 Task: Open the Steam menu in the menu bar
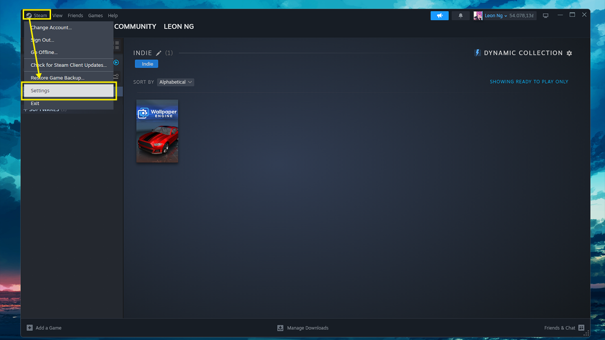[x=37, y=16]
